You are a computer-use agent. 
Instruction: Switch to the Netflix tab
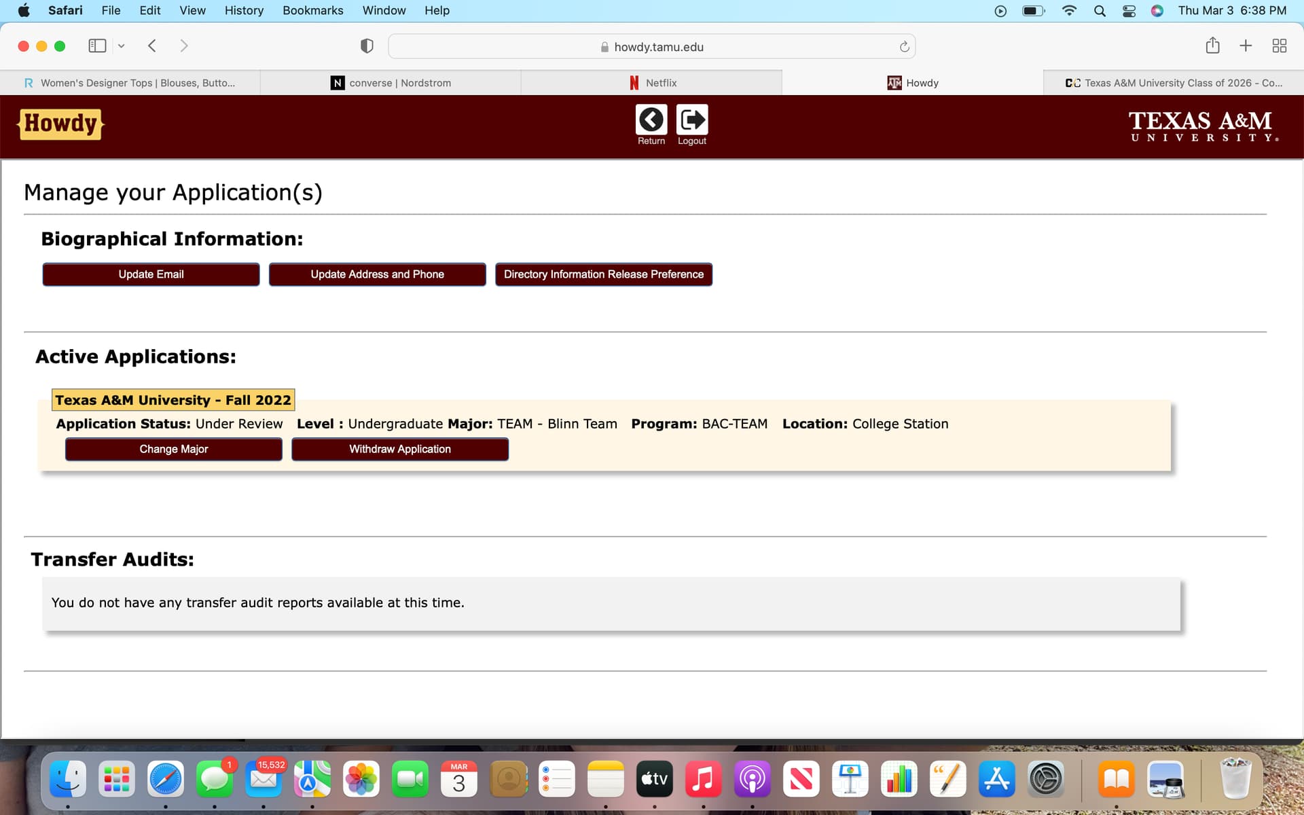(x=652, y=83)
